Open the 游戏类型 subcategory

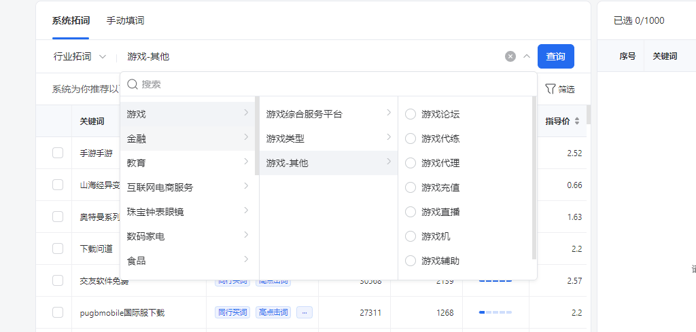click(x=328, y=139)
